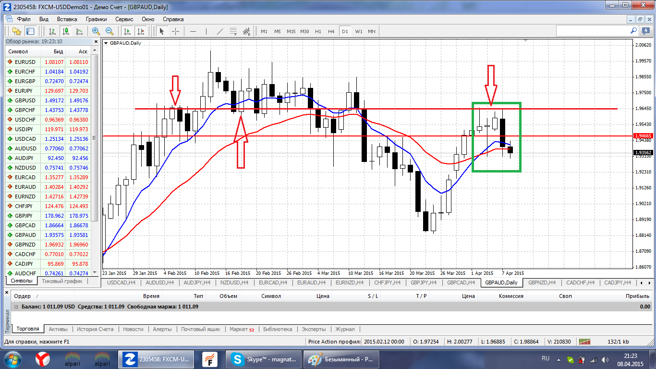Switch timeframe to H1
Viewport: 656px width, 369px height.
point(318,31)
